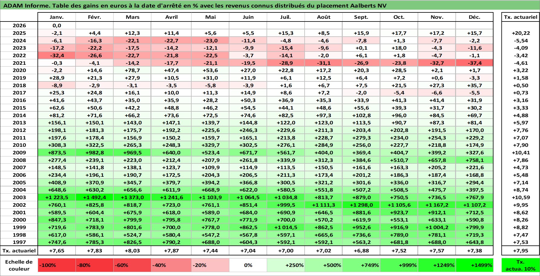Click the 2003 row label

coord(19,197)
